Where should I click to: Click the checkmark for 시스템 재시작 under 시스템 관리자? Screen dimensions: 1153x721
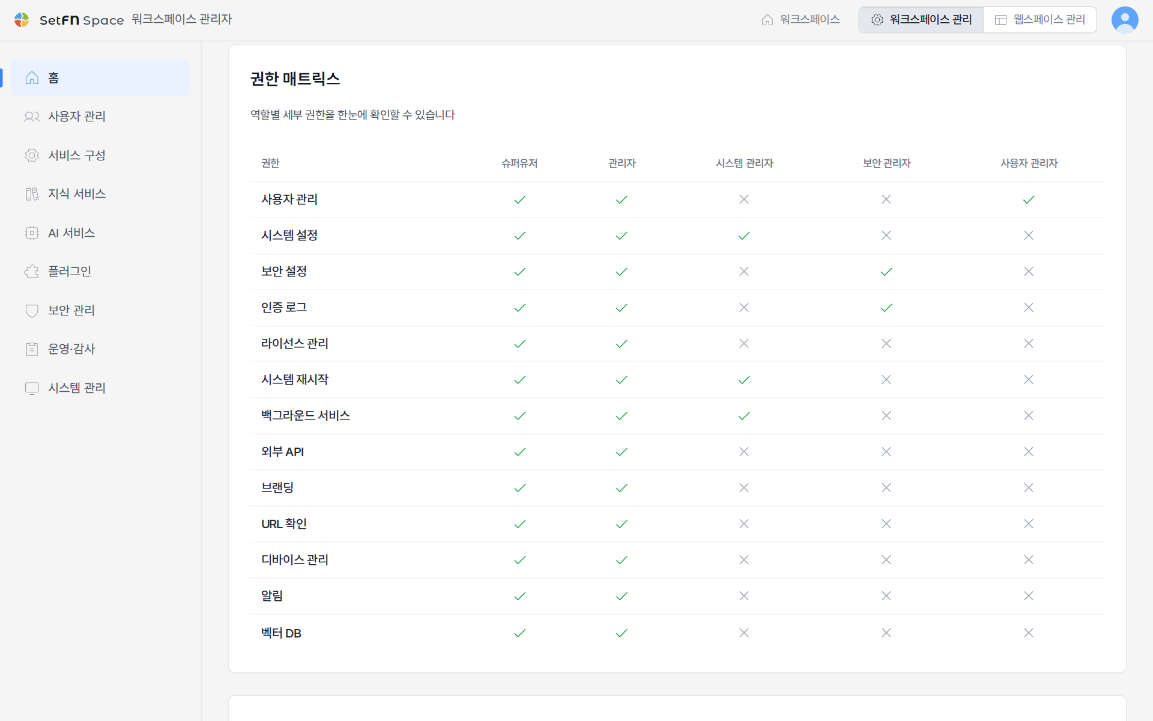744,380
